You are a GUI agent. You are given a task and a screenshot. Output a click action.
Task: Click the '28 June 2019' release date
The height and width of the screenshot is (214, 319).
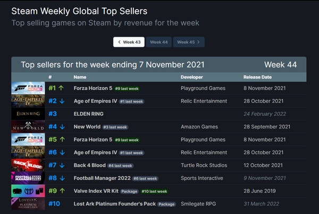(259, 191)
